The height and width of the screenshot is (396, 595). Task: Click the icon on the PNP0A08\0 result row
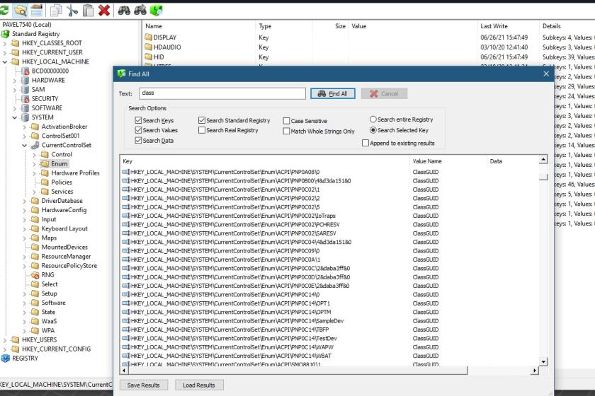[126, 172]
